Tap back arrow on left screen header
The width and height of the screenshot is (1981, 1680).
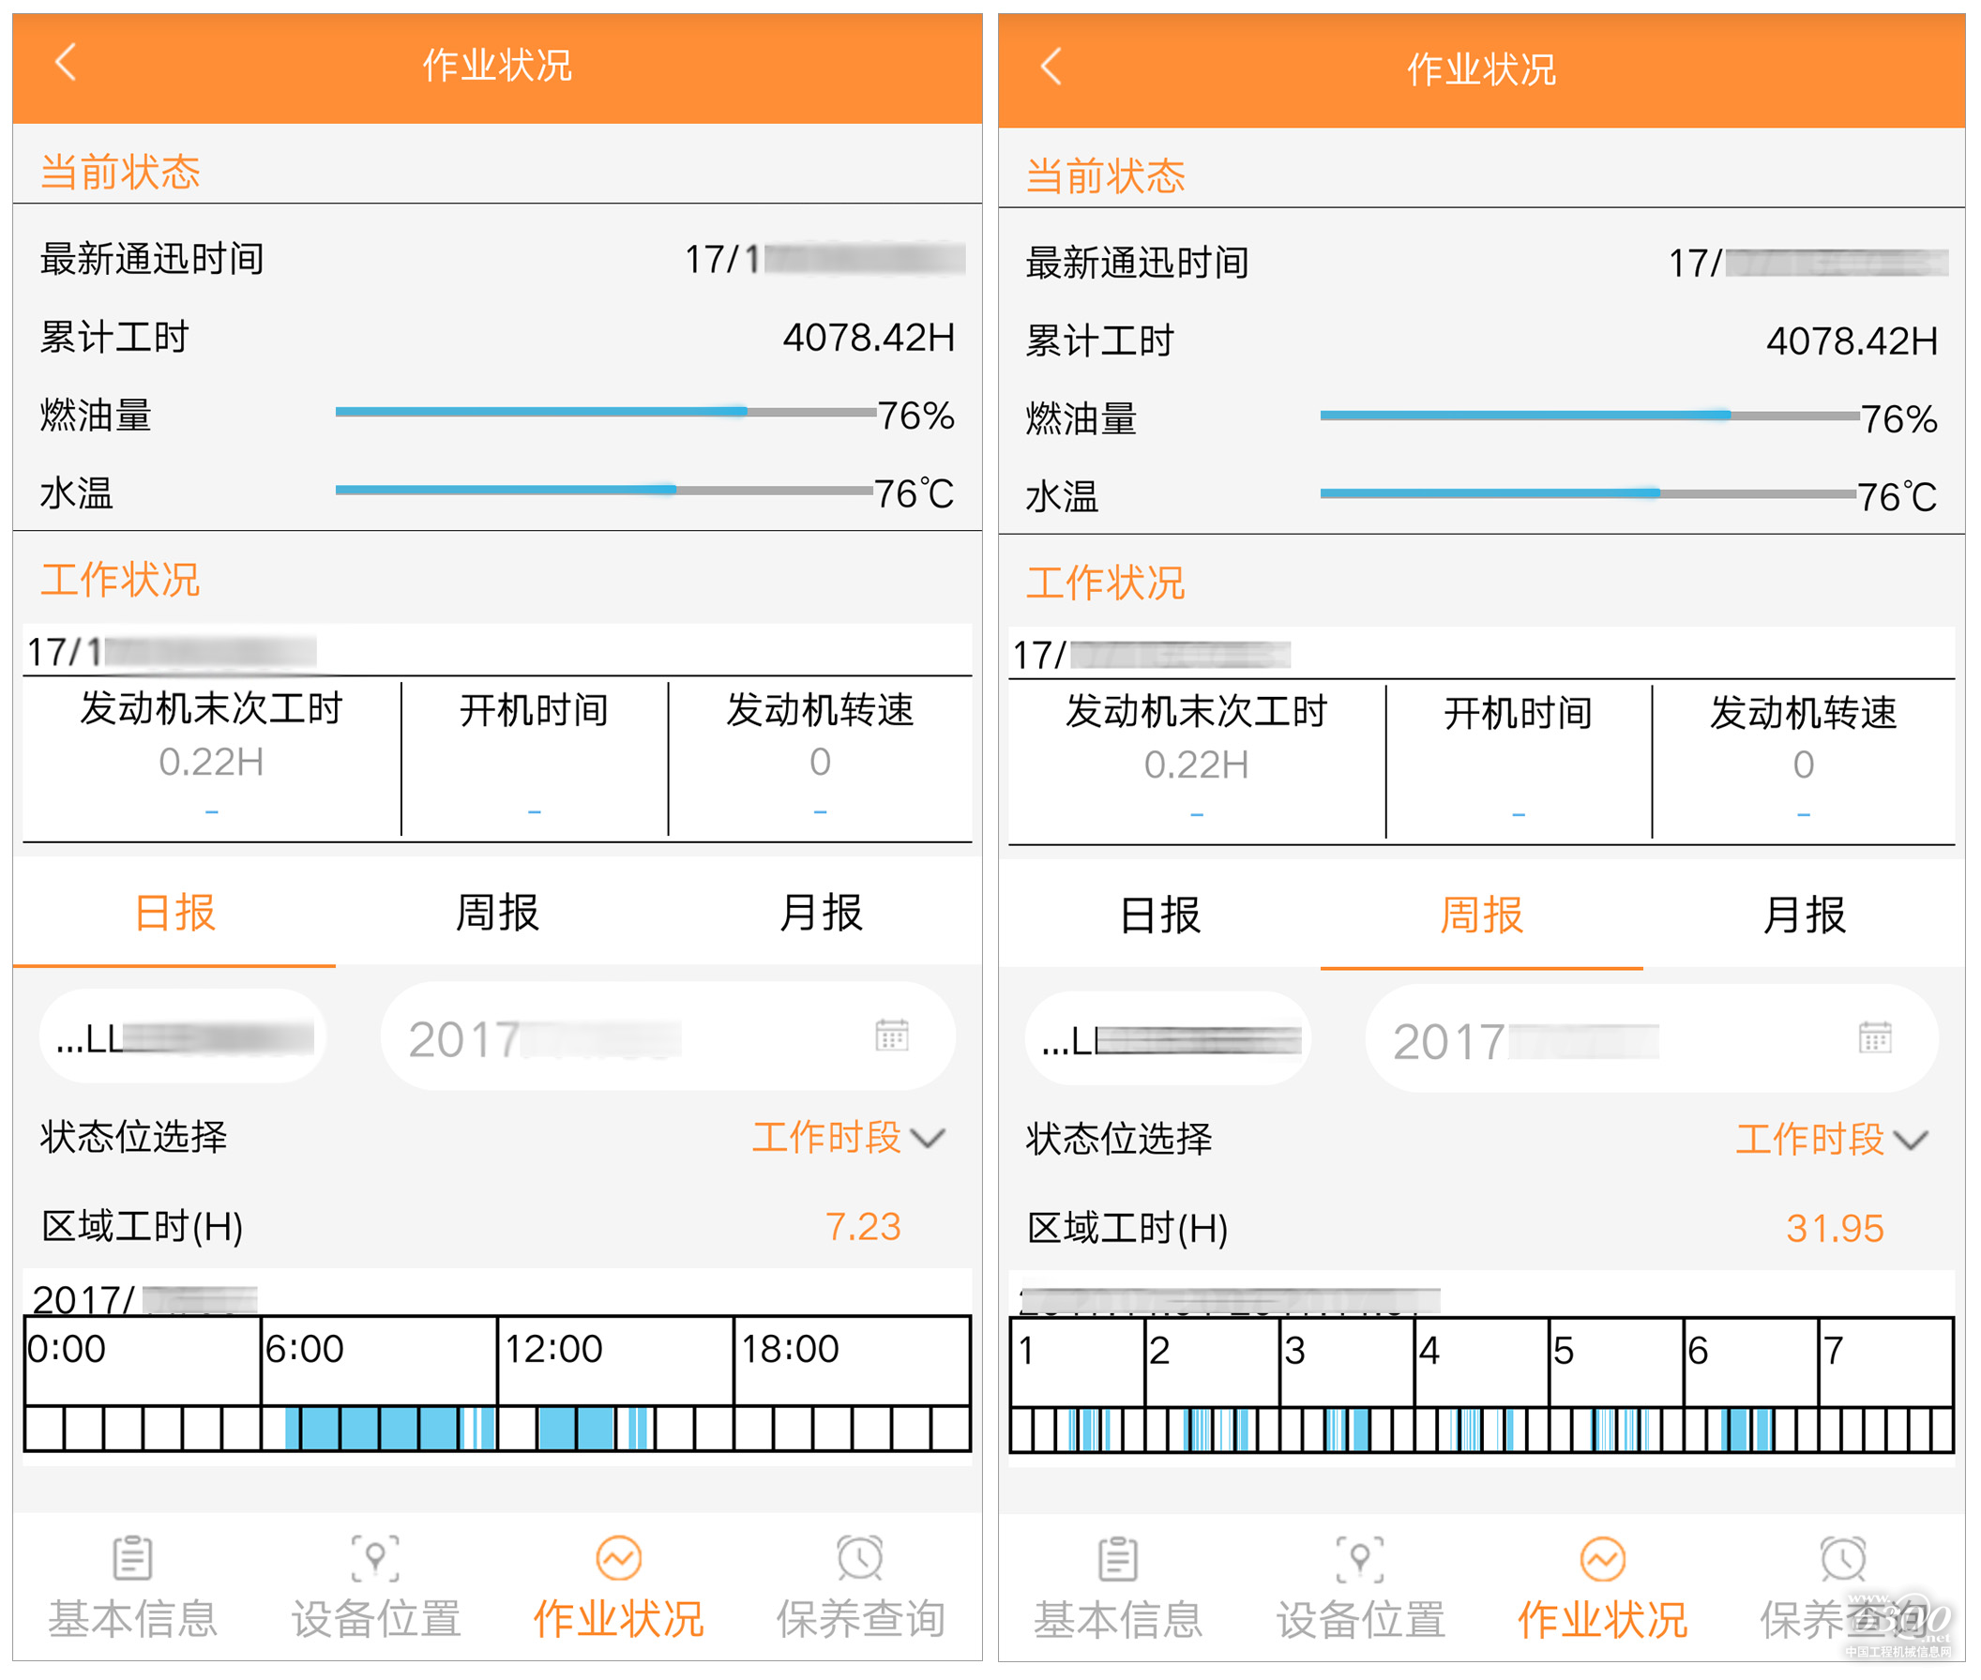pyautogui.click(x=65, y=63)
